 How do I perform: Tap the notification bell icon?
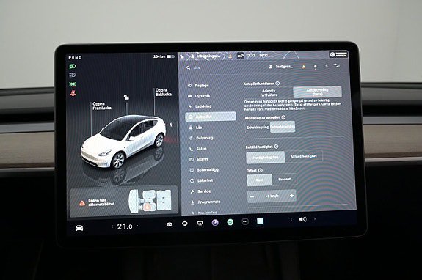click(315, 66)
